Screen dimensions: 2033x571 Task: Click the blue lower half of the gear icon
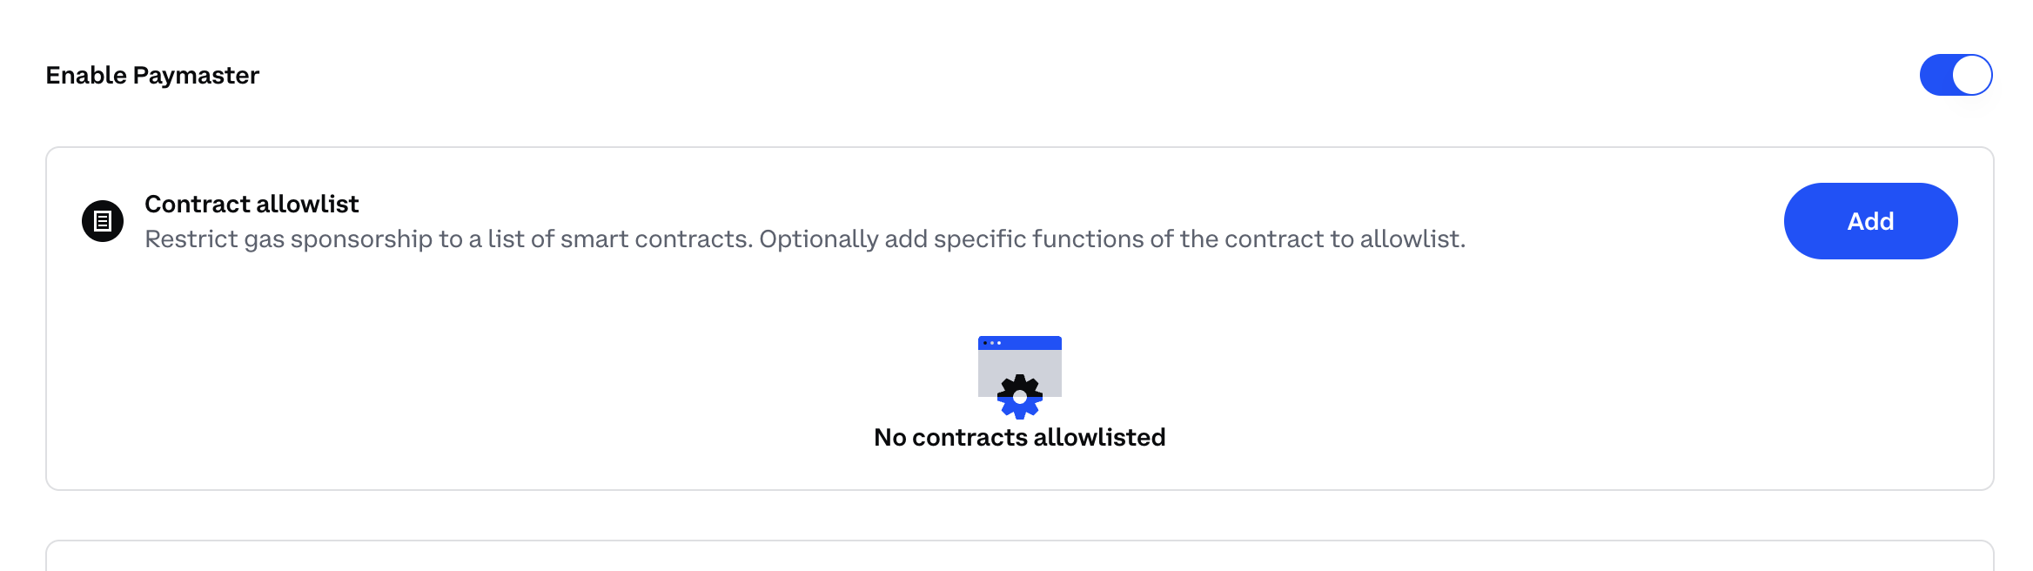1020,408
